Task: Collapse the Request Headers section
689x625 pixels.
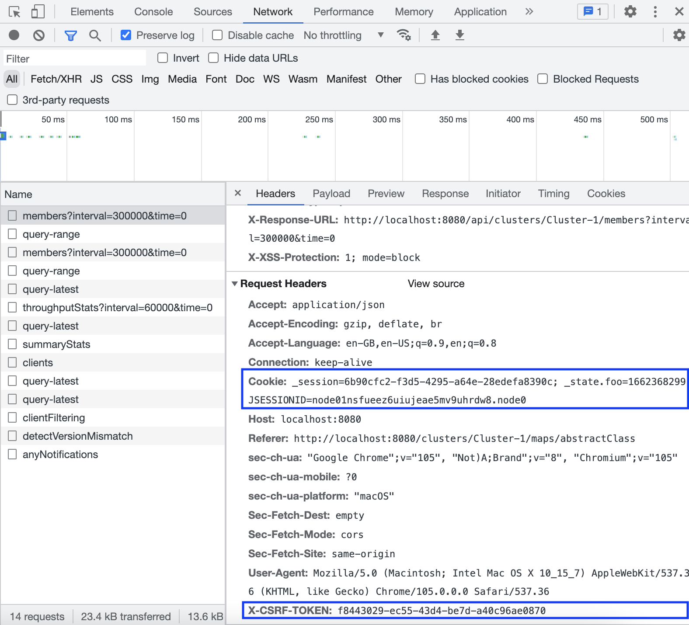Action: coord(235,284)
